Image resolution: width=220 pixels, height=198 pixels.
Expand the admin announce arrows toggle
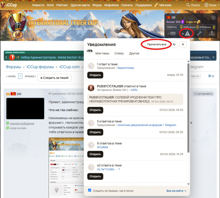pos(6,57)
